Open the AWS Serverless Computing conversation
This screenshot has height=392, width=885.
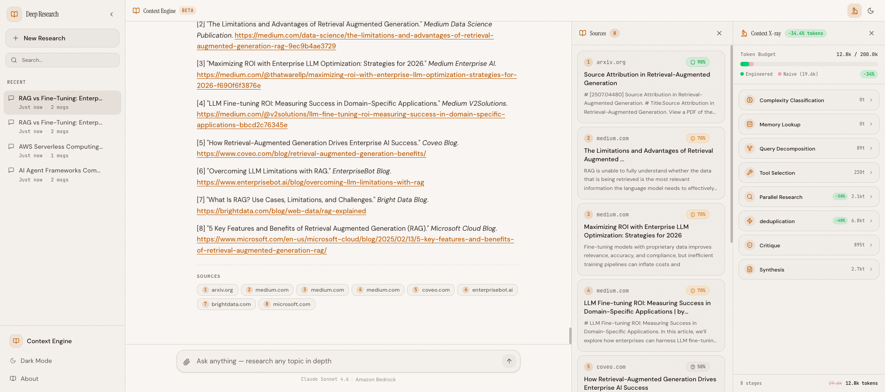click(x=62, y=151)
